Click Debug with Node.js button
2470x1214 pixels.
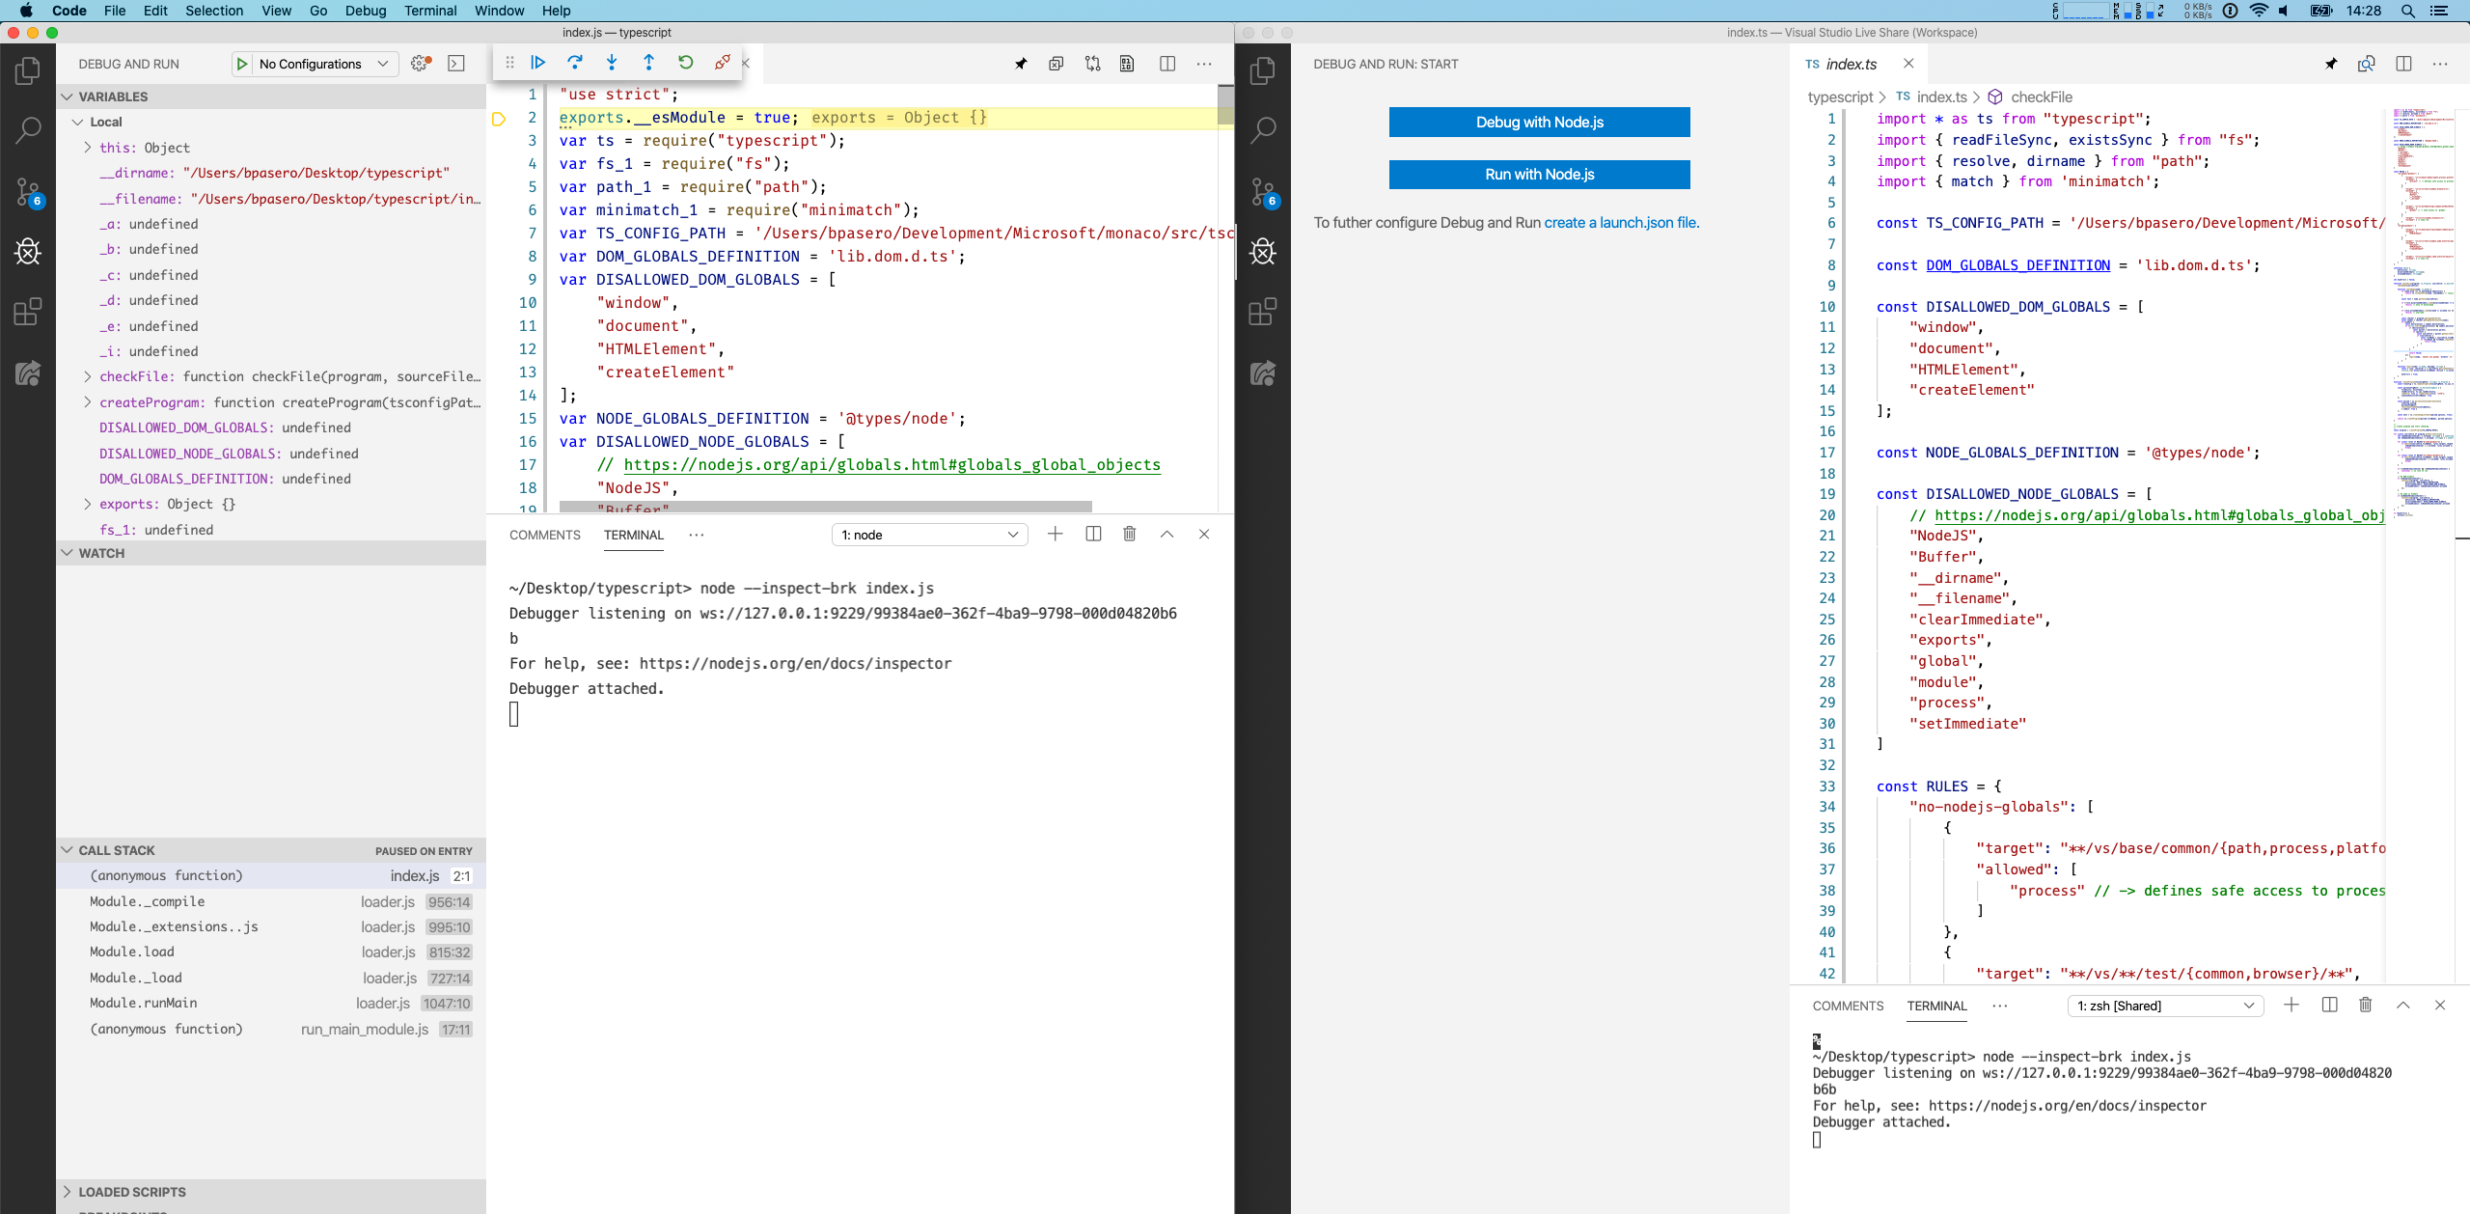1540,123
